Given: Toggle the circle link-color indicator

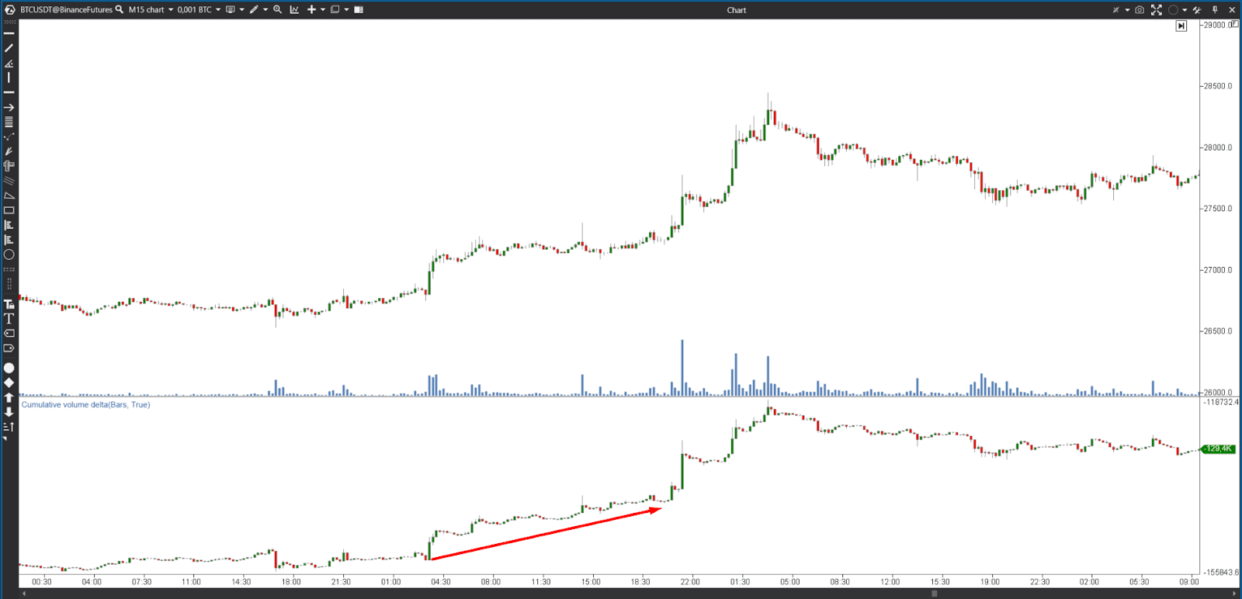Looking at the screenshot, I should [x=1173, y=10].
